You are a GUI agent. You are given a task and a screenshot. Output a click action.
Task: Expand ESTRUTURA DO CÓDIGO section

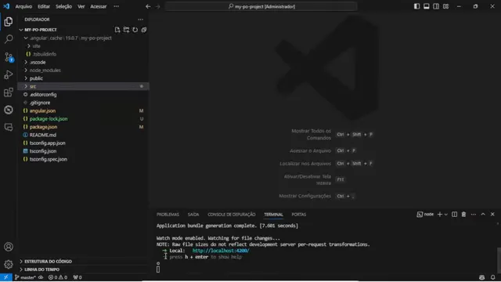click(83, 261)
